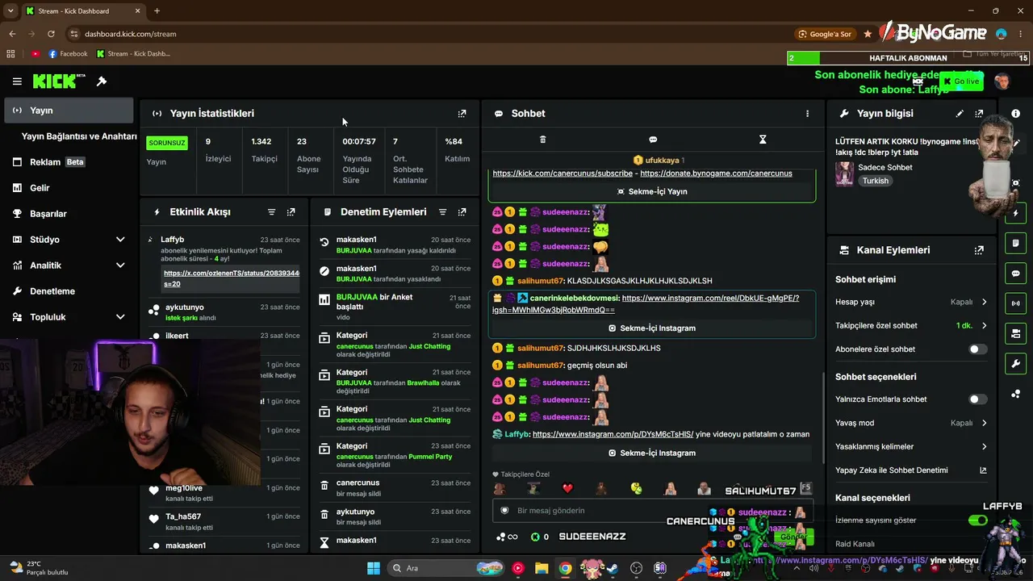Screen dimensions: 1033x581
Task: Pop out the Etkinlik Akışı panel
Action: [291, 212]
